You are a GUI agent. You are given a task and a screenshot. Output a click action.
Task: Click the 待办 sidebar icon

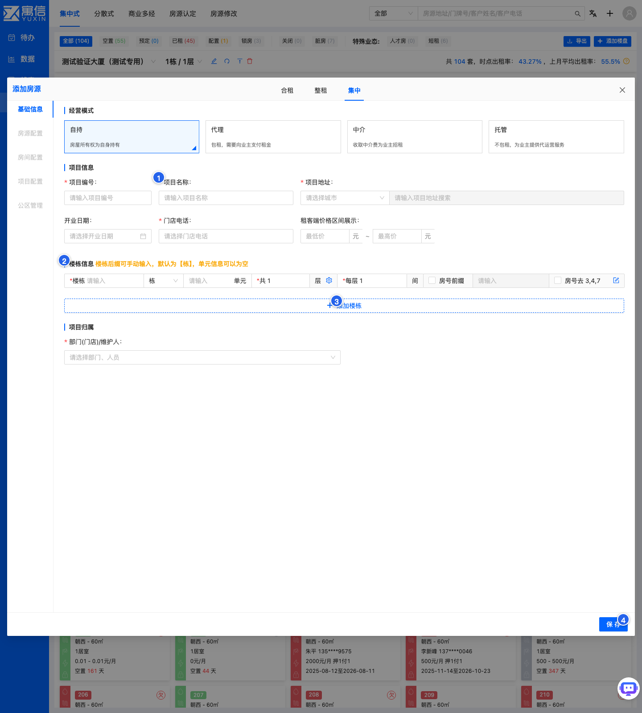point(12,38)
